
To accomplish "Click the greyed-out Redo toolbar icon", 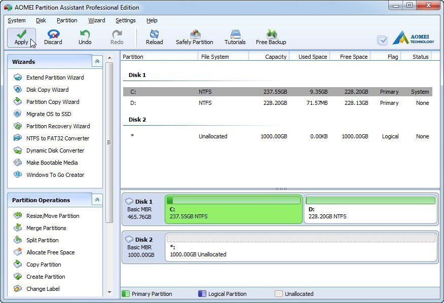I will click(117, 37).
